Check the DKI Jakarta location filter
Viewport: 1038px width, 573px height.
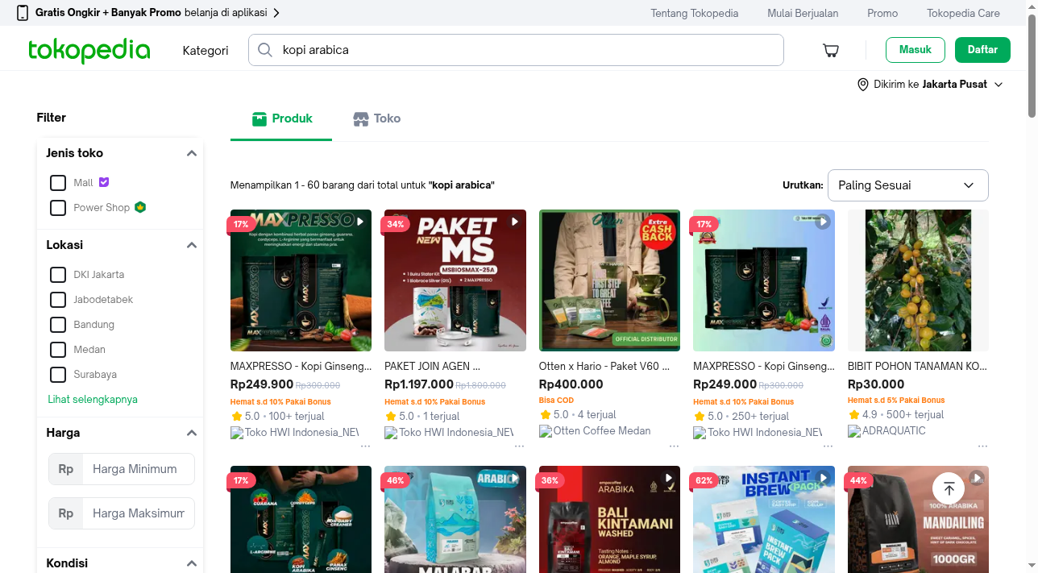(58, 275)
